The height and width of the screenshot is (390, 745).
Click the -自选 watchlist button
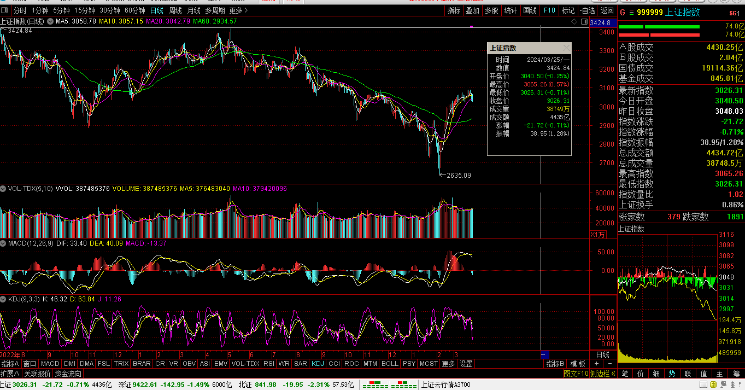point(587,10)
